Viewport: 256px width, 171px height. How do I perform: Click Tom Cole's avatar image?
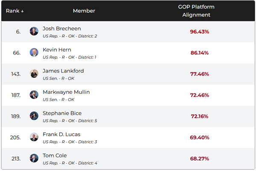click(34, 158)
